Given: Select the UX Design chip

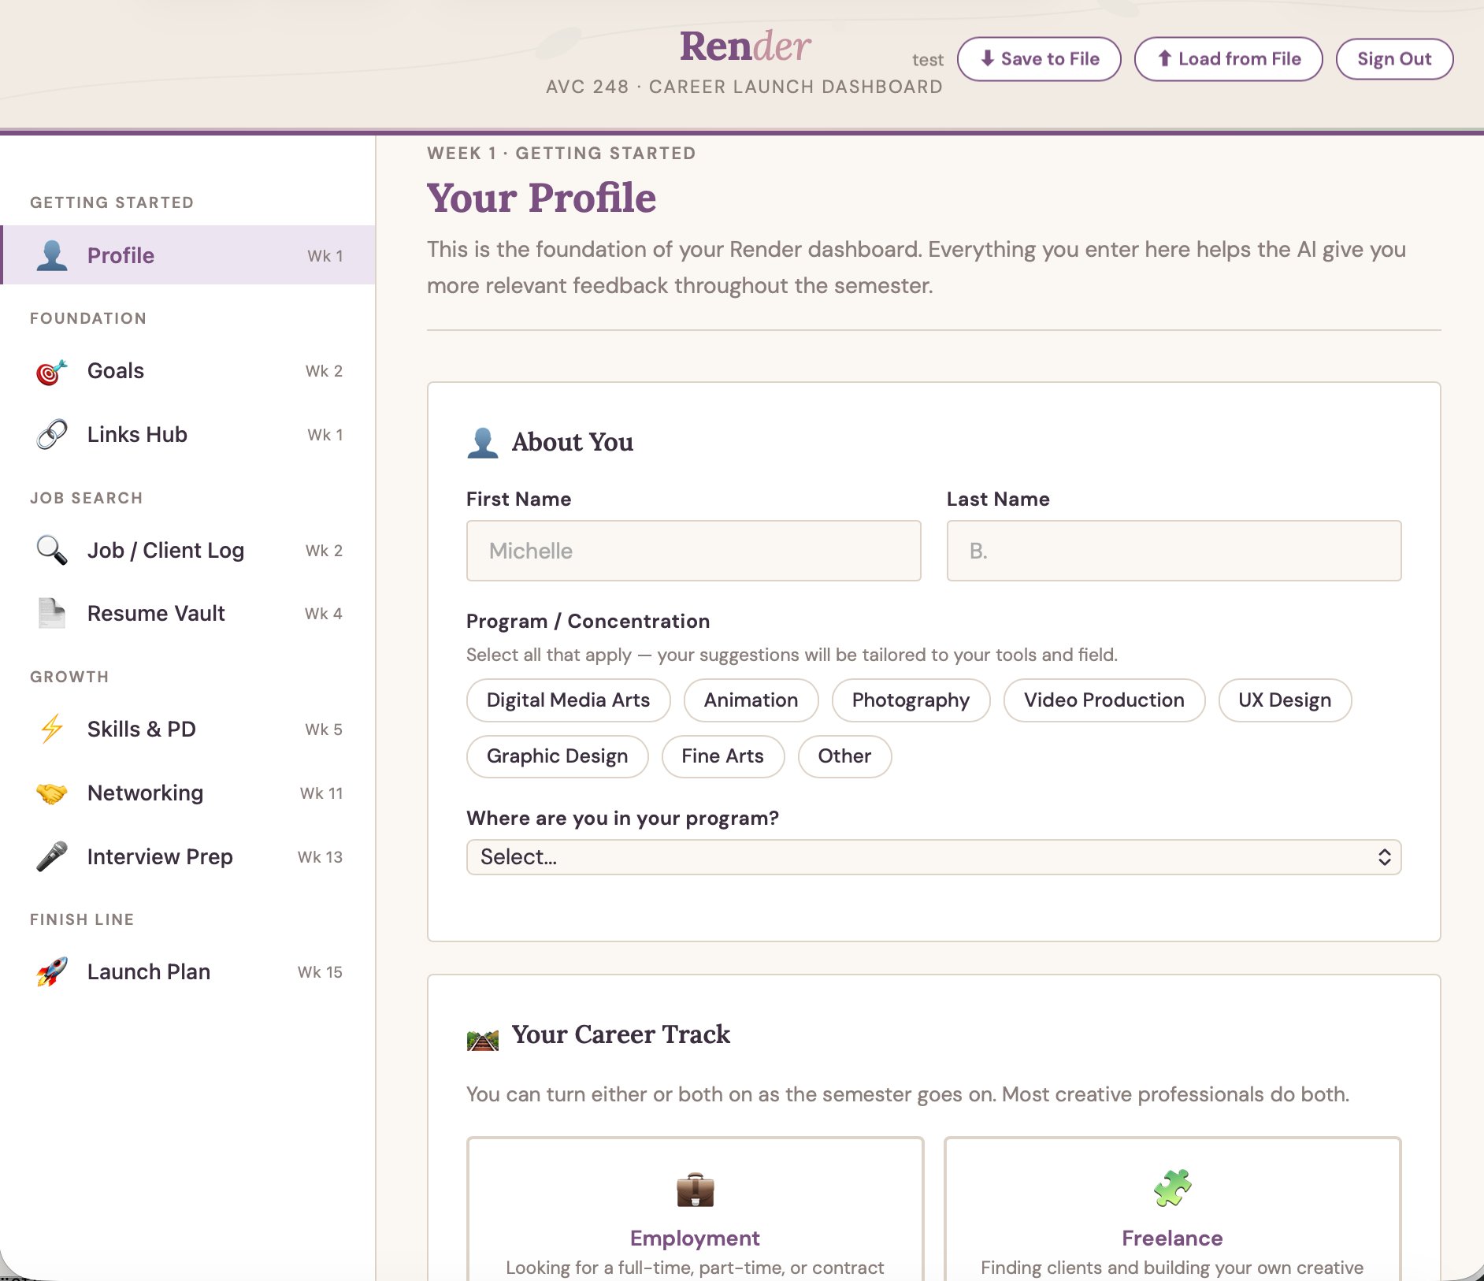Looking at the screenshot, I should tap(1286, 700).
